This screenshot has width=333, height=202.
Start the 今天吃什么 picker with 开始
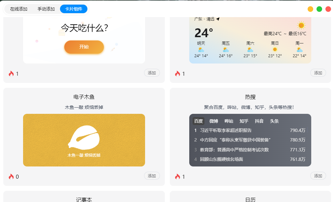[x=84, y=47]
